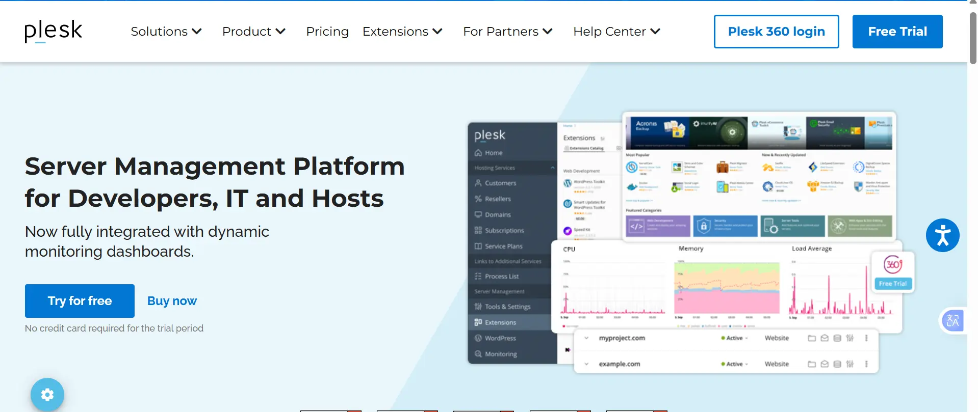This screenshot has width=978, height=412.
Task: Click Customers icon in dashboard preview sidebar
Action: click(x=478, y=183)
